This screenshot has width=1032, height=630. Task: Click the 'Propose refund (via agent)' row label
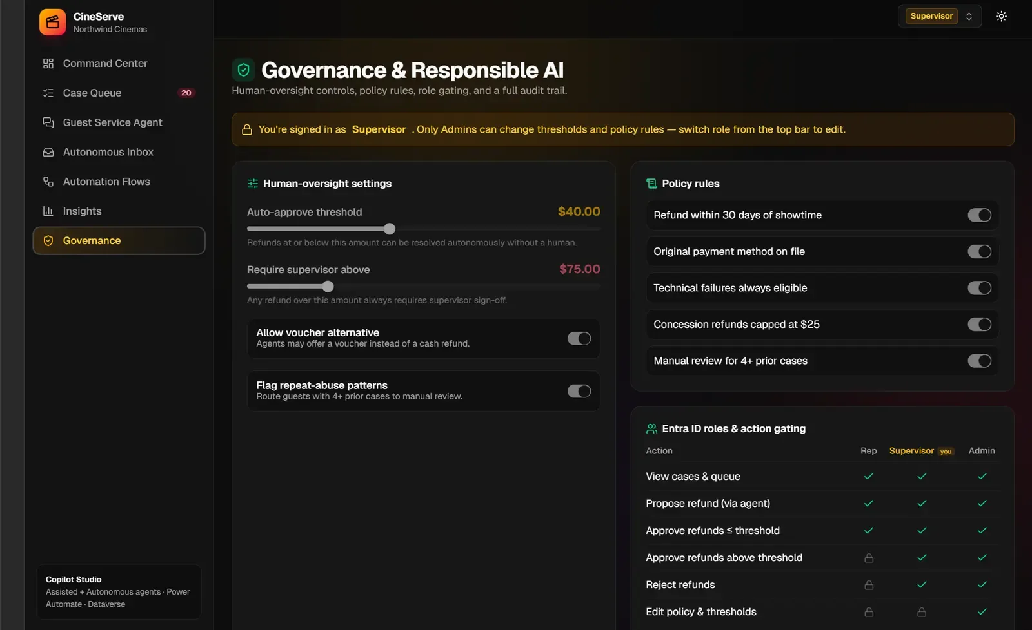point(708,504)
